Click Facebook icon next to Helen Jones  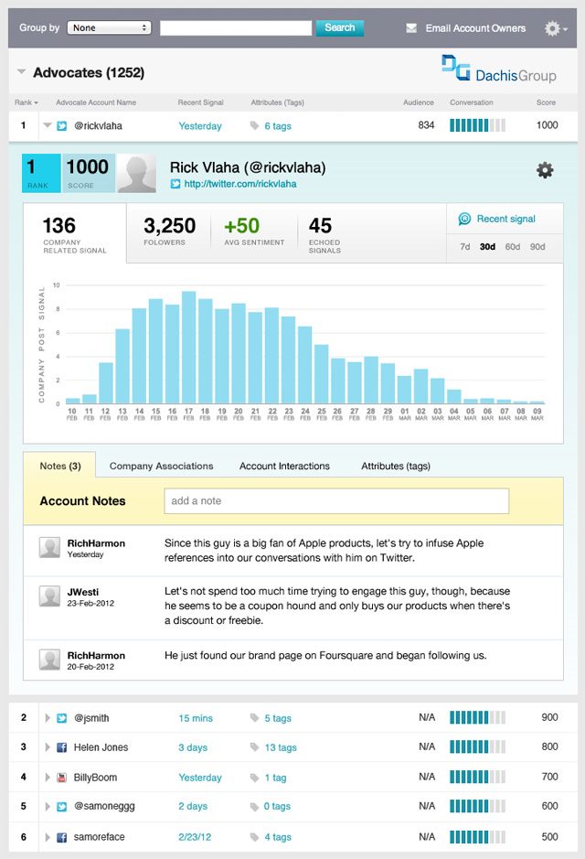(x=62, y=747)
